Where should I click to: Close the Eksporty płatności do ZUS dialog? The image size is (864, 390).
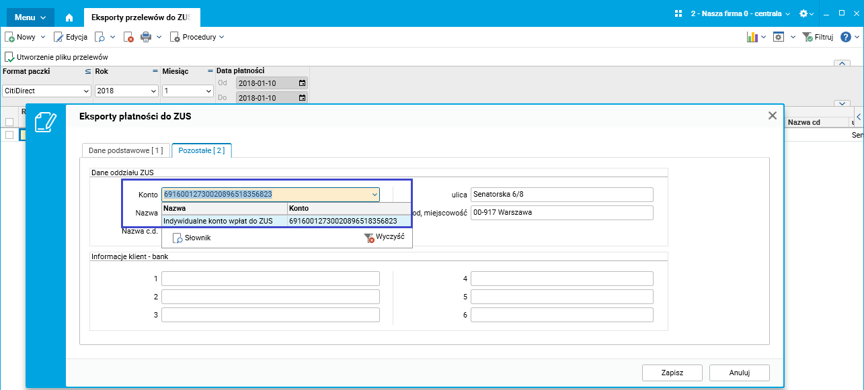point(773,115)
